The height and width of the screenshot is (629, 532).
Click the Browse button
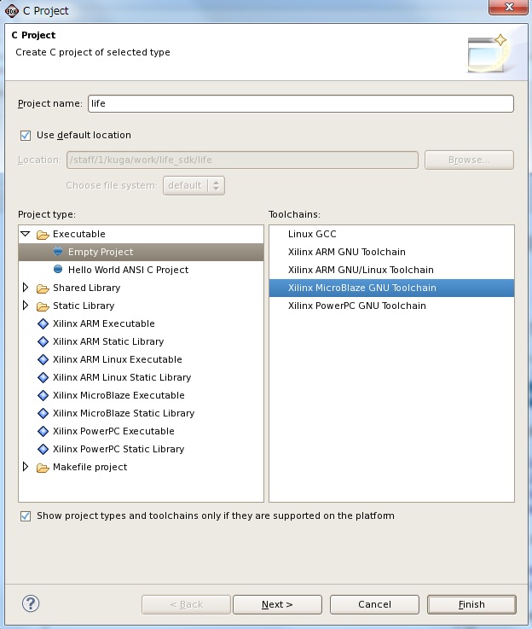tap(469, 160)
